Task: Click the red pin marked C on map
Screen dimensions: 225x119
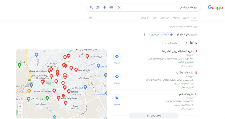Action: (x=63, y=96)
